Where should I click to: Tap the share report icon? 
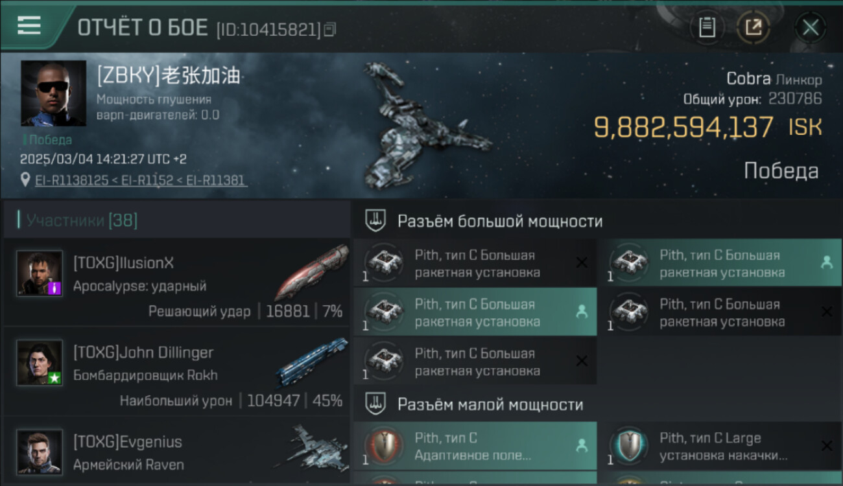coord(753,27)
